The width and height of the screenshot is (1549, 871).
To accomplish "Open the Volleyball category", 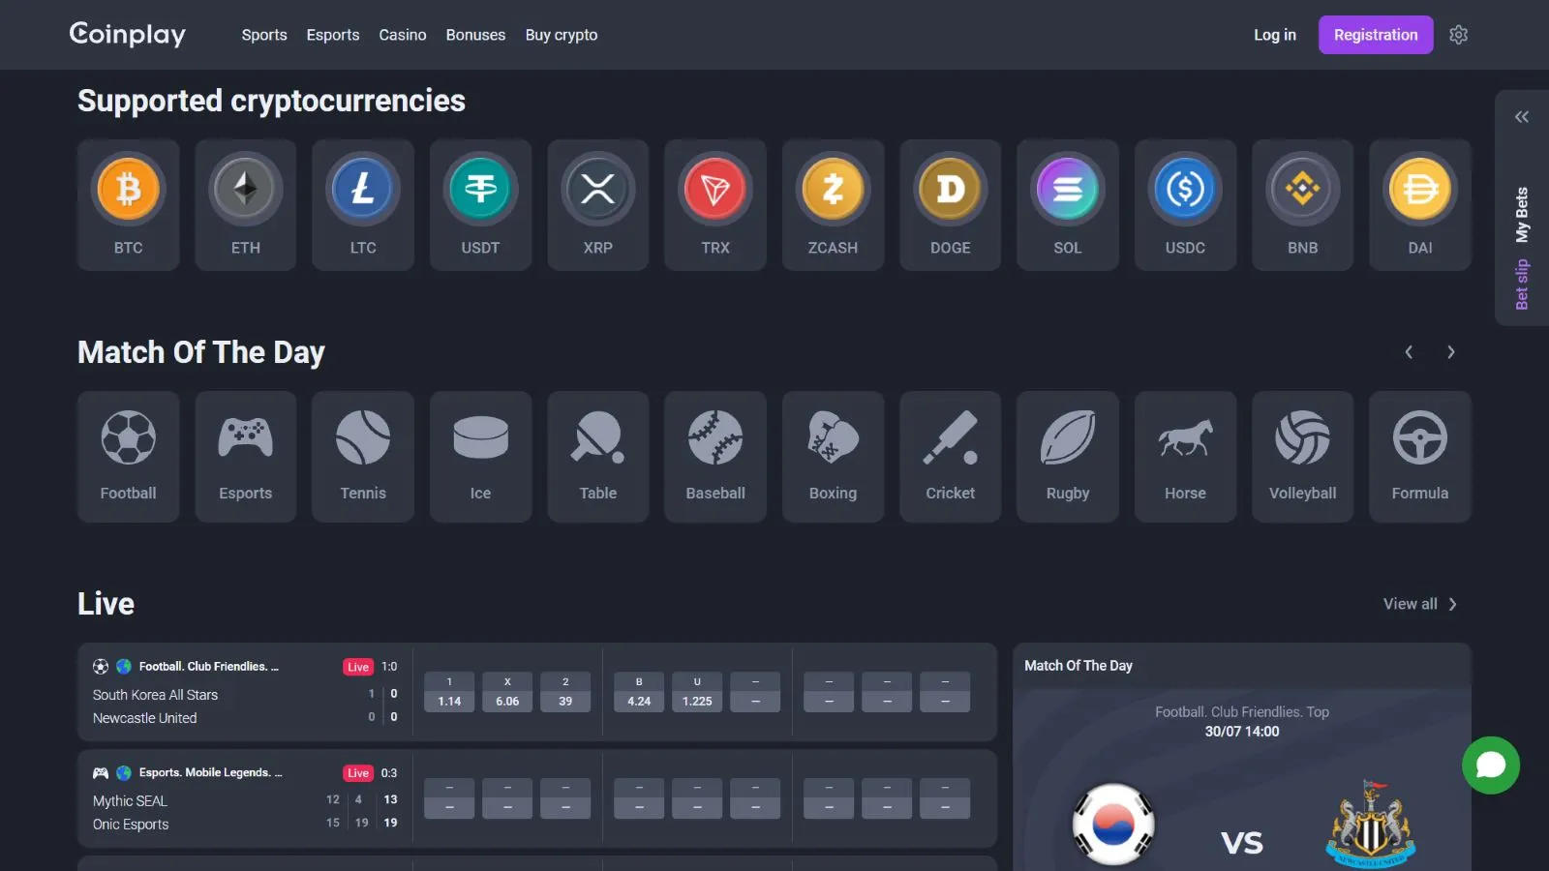I will 1303,457.
